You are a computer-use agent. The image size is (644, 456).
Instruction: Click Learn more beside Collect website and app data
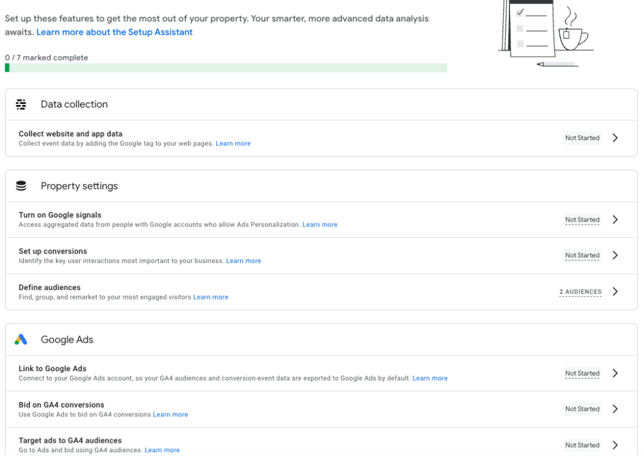click(x=233, y=143)
